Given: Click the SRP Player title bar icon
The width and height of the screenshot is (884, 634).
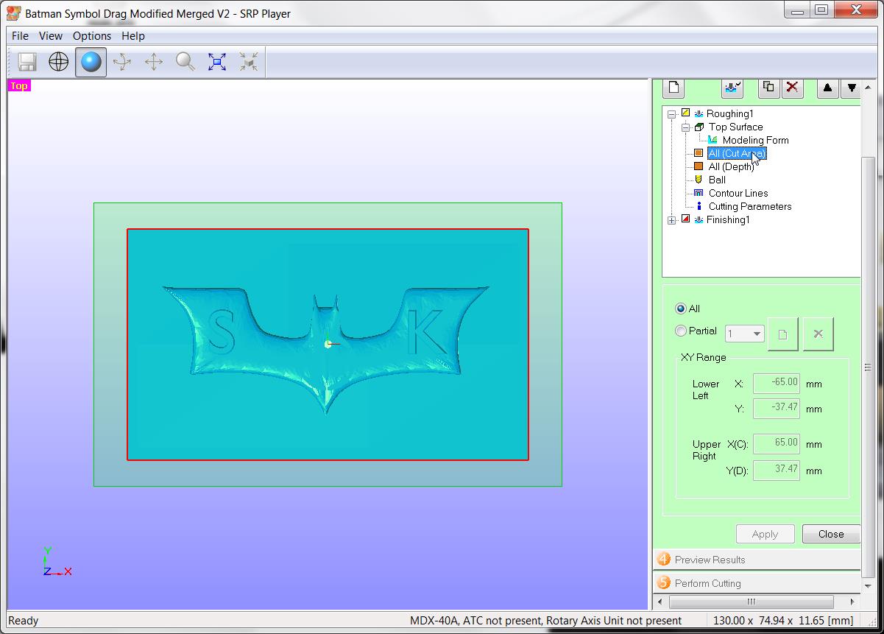Looking at the screenshot, I should click(13, 13).
